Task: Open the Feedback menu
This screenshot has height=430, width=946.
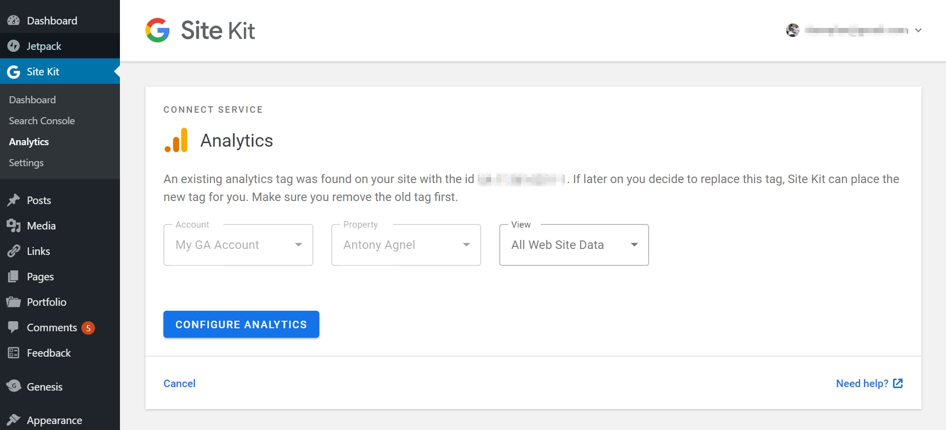Action: (60, 353)
